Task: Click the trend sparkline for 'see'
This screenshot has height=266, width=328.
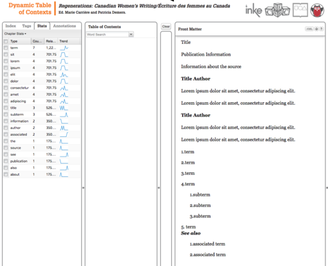Action: point(64,155)
